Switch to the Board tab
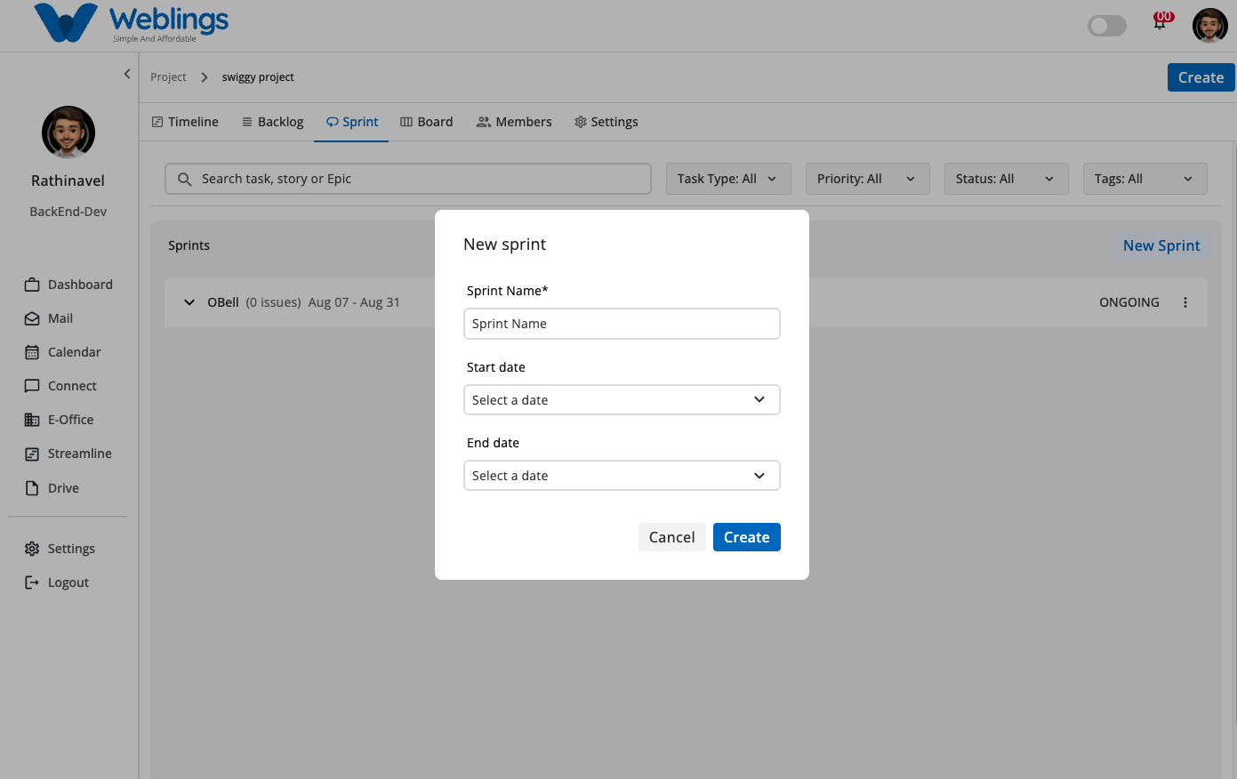The image size is (1237, 779). pos(426,122)
